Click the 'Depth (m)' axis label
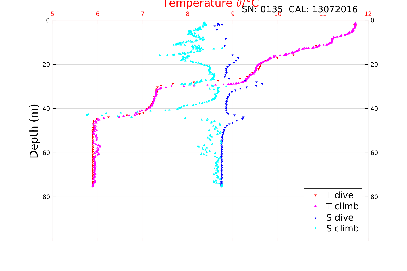Screen dimensions: 407x271 point(34,131)
